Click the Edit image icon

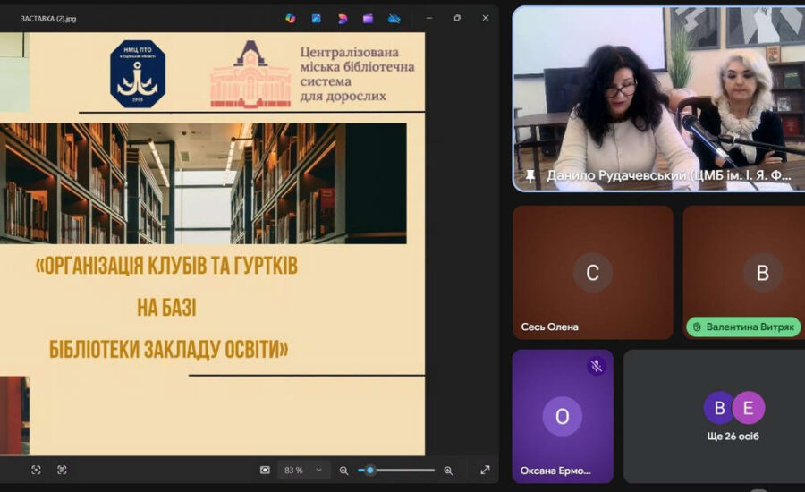[316, 18]
